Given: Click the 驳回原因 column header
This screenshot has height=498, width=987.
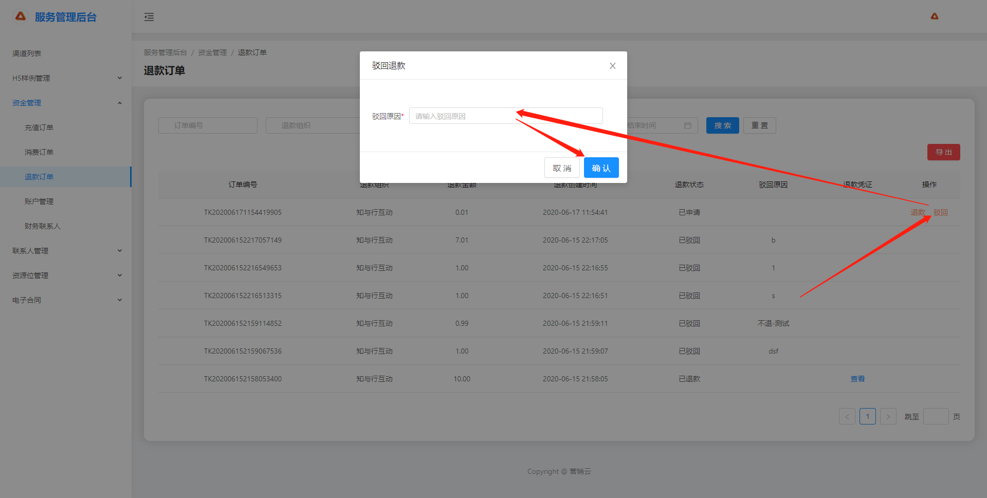Looking at the screenshot, I should tap(773, 185).
